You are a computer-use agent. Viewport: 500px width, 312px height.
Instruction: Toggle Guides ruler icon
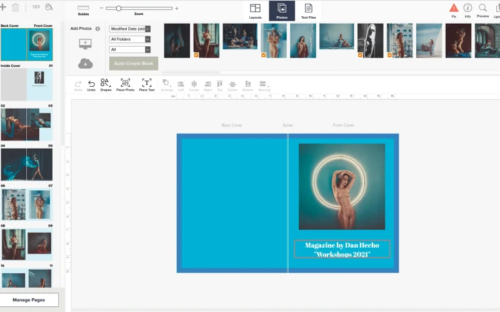[x=83, y=8]
